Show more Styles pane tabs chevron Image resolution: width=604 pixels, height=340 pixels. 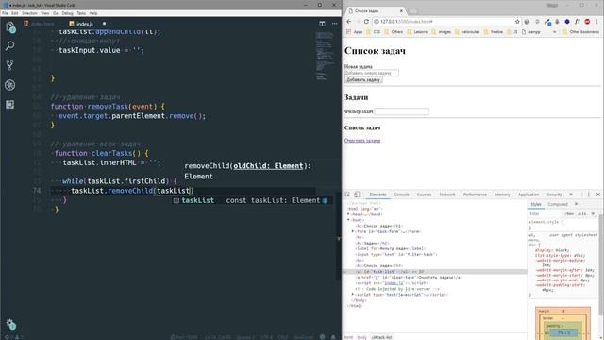coord(577,204)
